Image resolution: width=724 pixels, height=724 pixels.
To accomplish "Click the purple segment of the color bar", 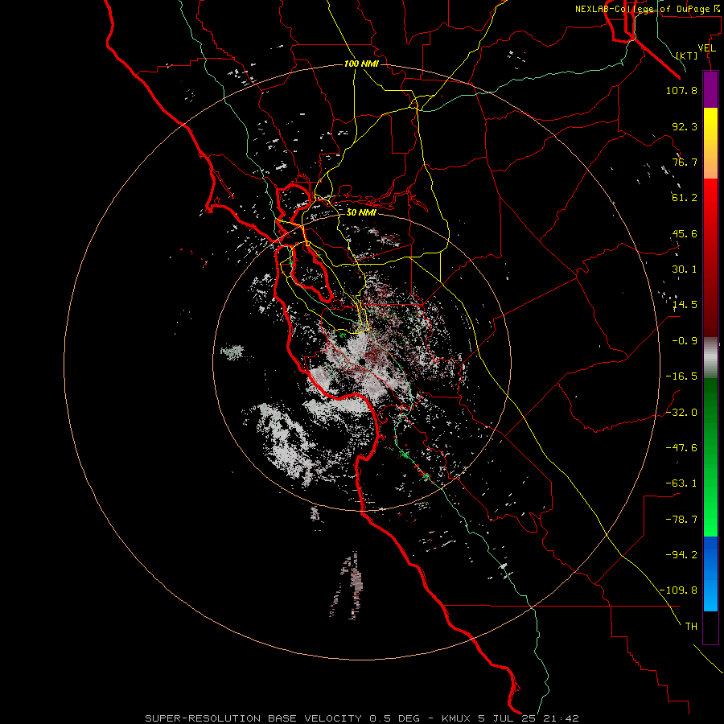I will (710, 89).
